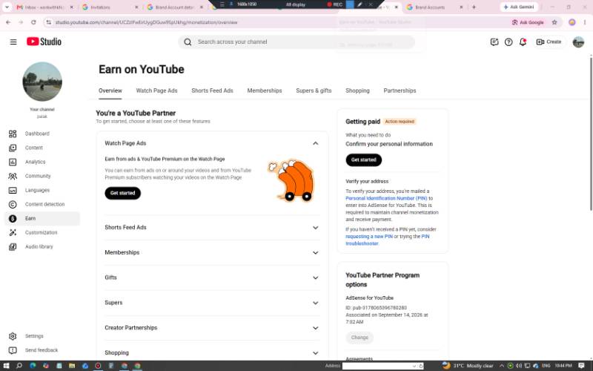Click the Ask Google button in address bar
This screenshot has height=371, width=593.
[x=528, y=22]
